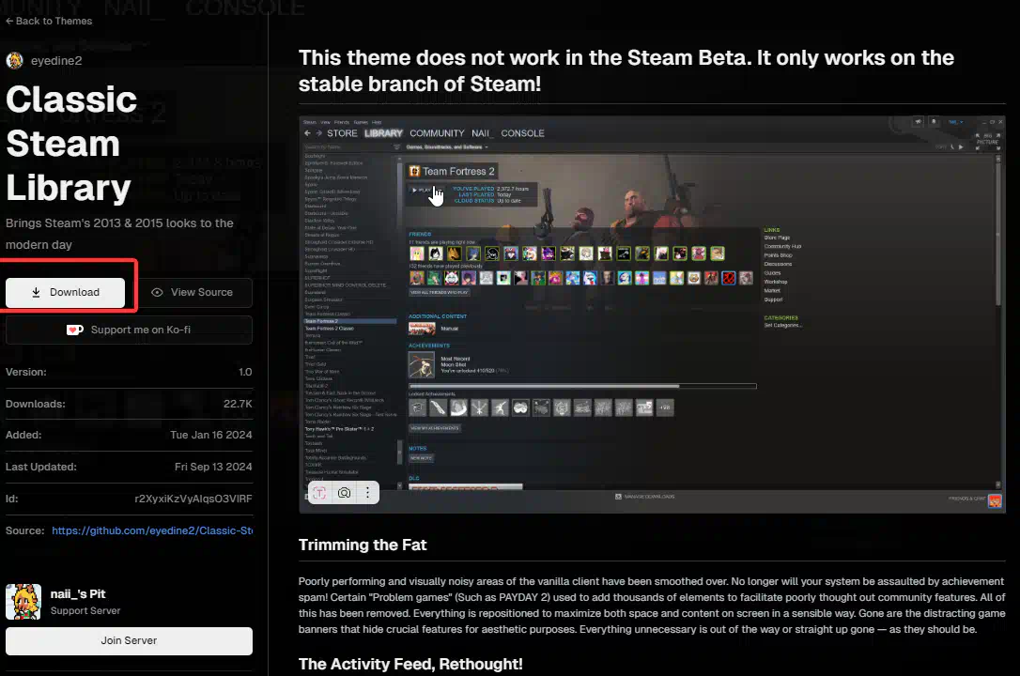Click the notification bell icon
This screenshot has width=1020, height=676.
pyautogui.click(x=935, y=121)
